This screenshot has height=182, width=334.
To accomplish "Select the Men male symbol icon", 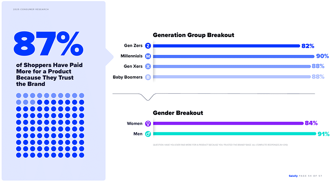I will 148,134.
